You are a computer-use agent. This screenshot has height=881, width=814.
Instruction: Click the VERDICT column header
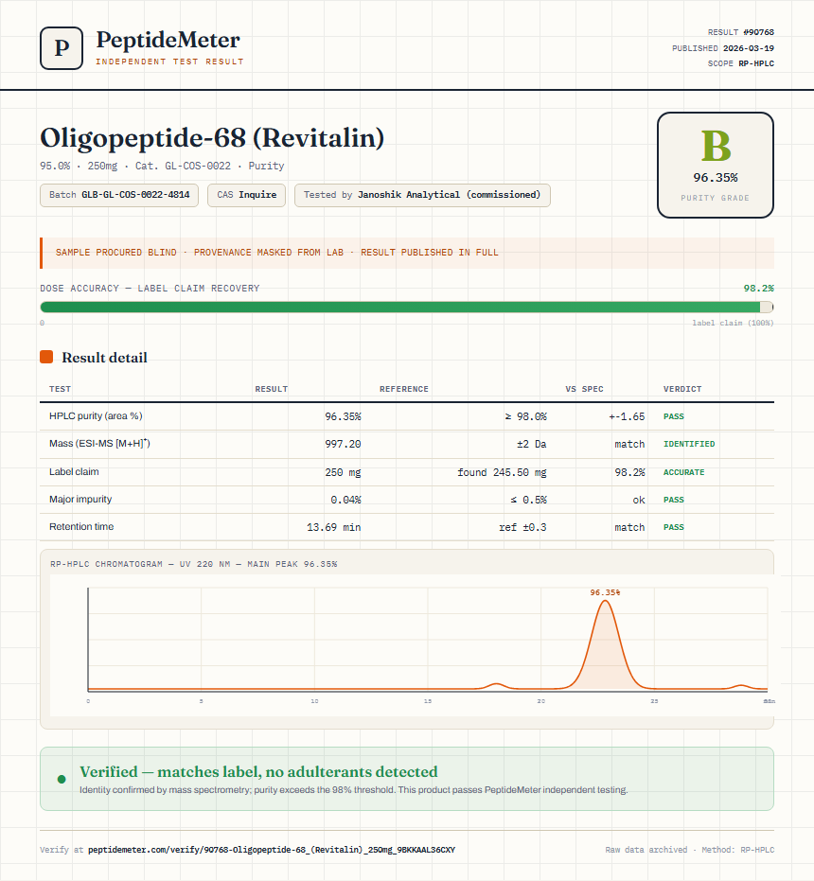(x=682, y=389)
